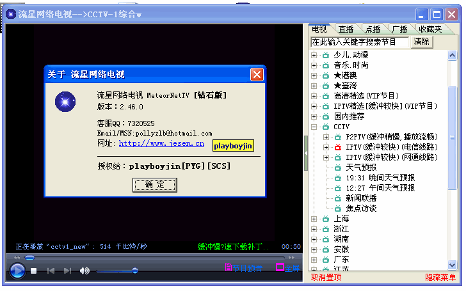466x291 pixels.
Task: Click the play button in player controls
Action: [17, 271]
